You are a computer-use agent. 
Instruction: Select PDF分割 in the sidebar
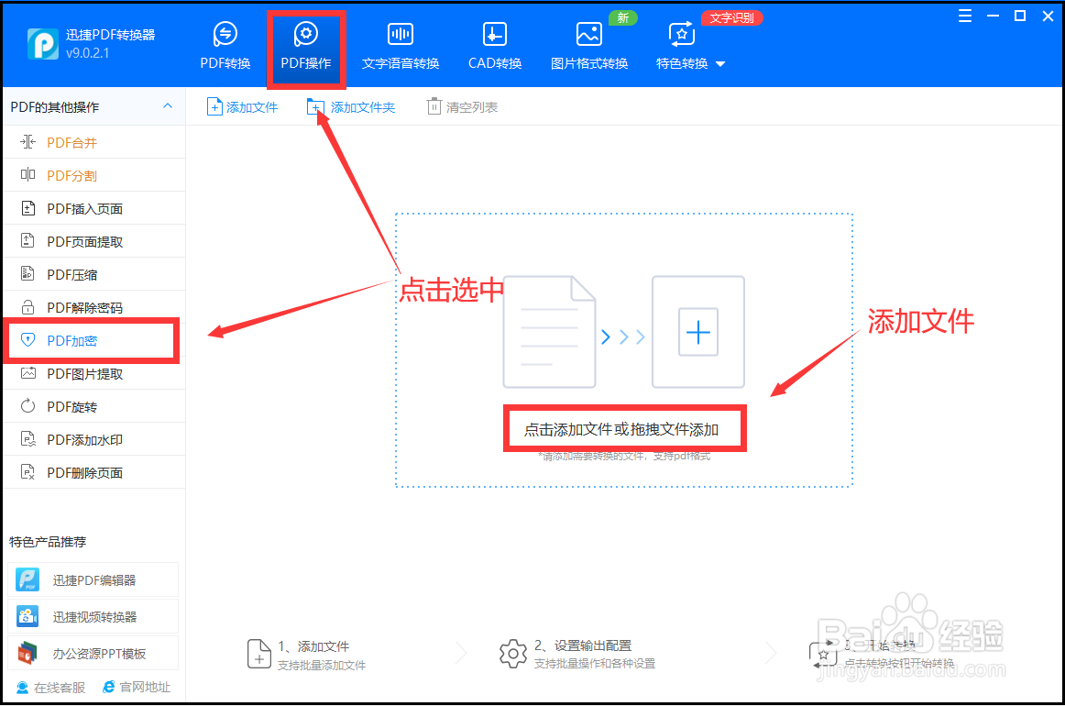93,175
